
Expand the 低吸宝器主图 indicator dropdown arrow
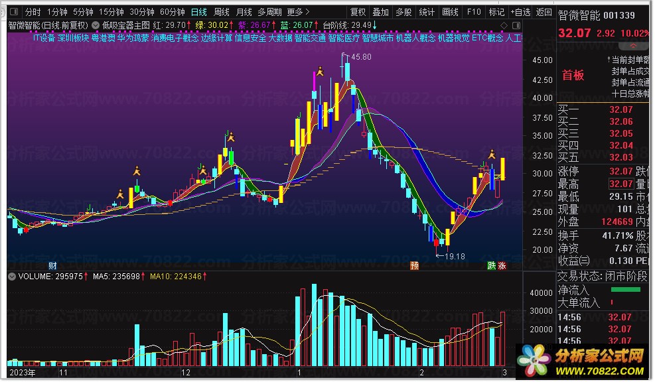point(96,25)
